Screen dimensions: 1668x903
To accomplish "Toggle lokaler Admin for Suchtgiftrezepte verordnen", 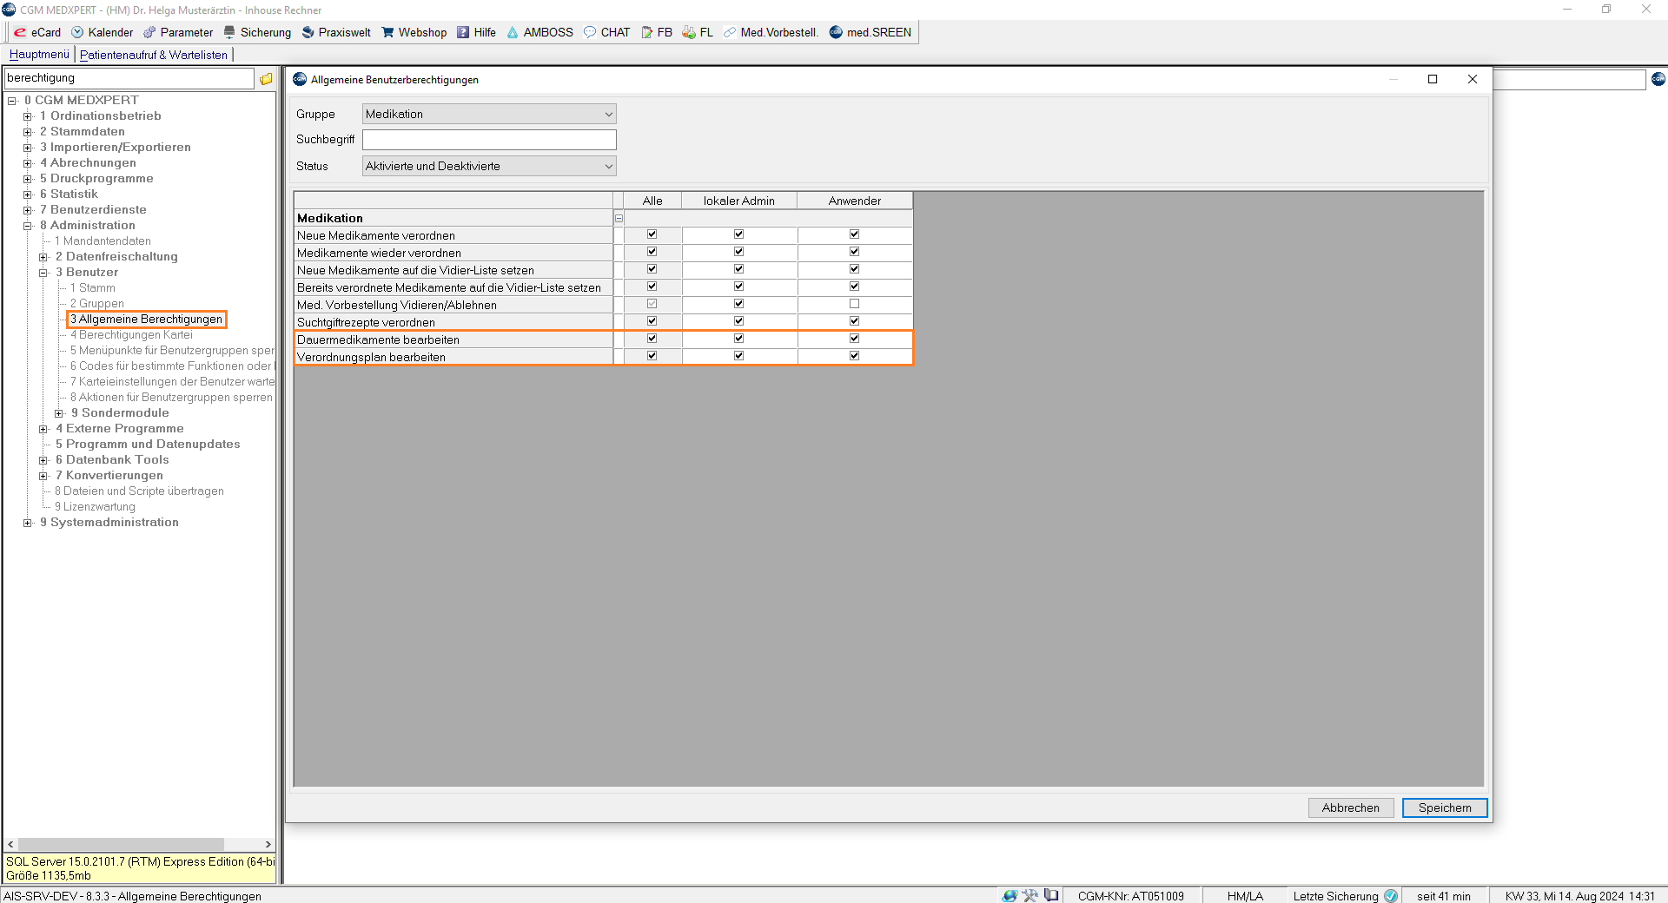I will pyautogui.click(x=738, y=321).
